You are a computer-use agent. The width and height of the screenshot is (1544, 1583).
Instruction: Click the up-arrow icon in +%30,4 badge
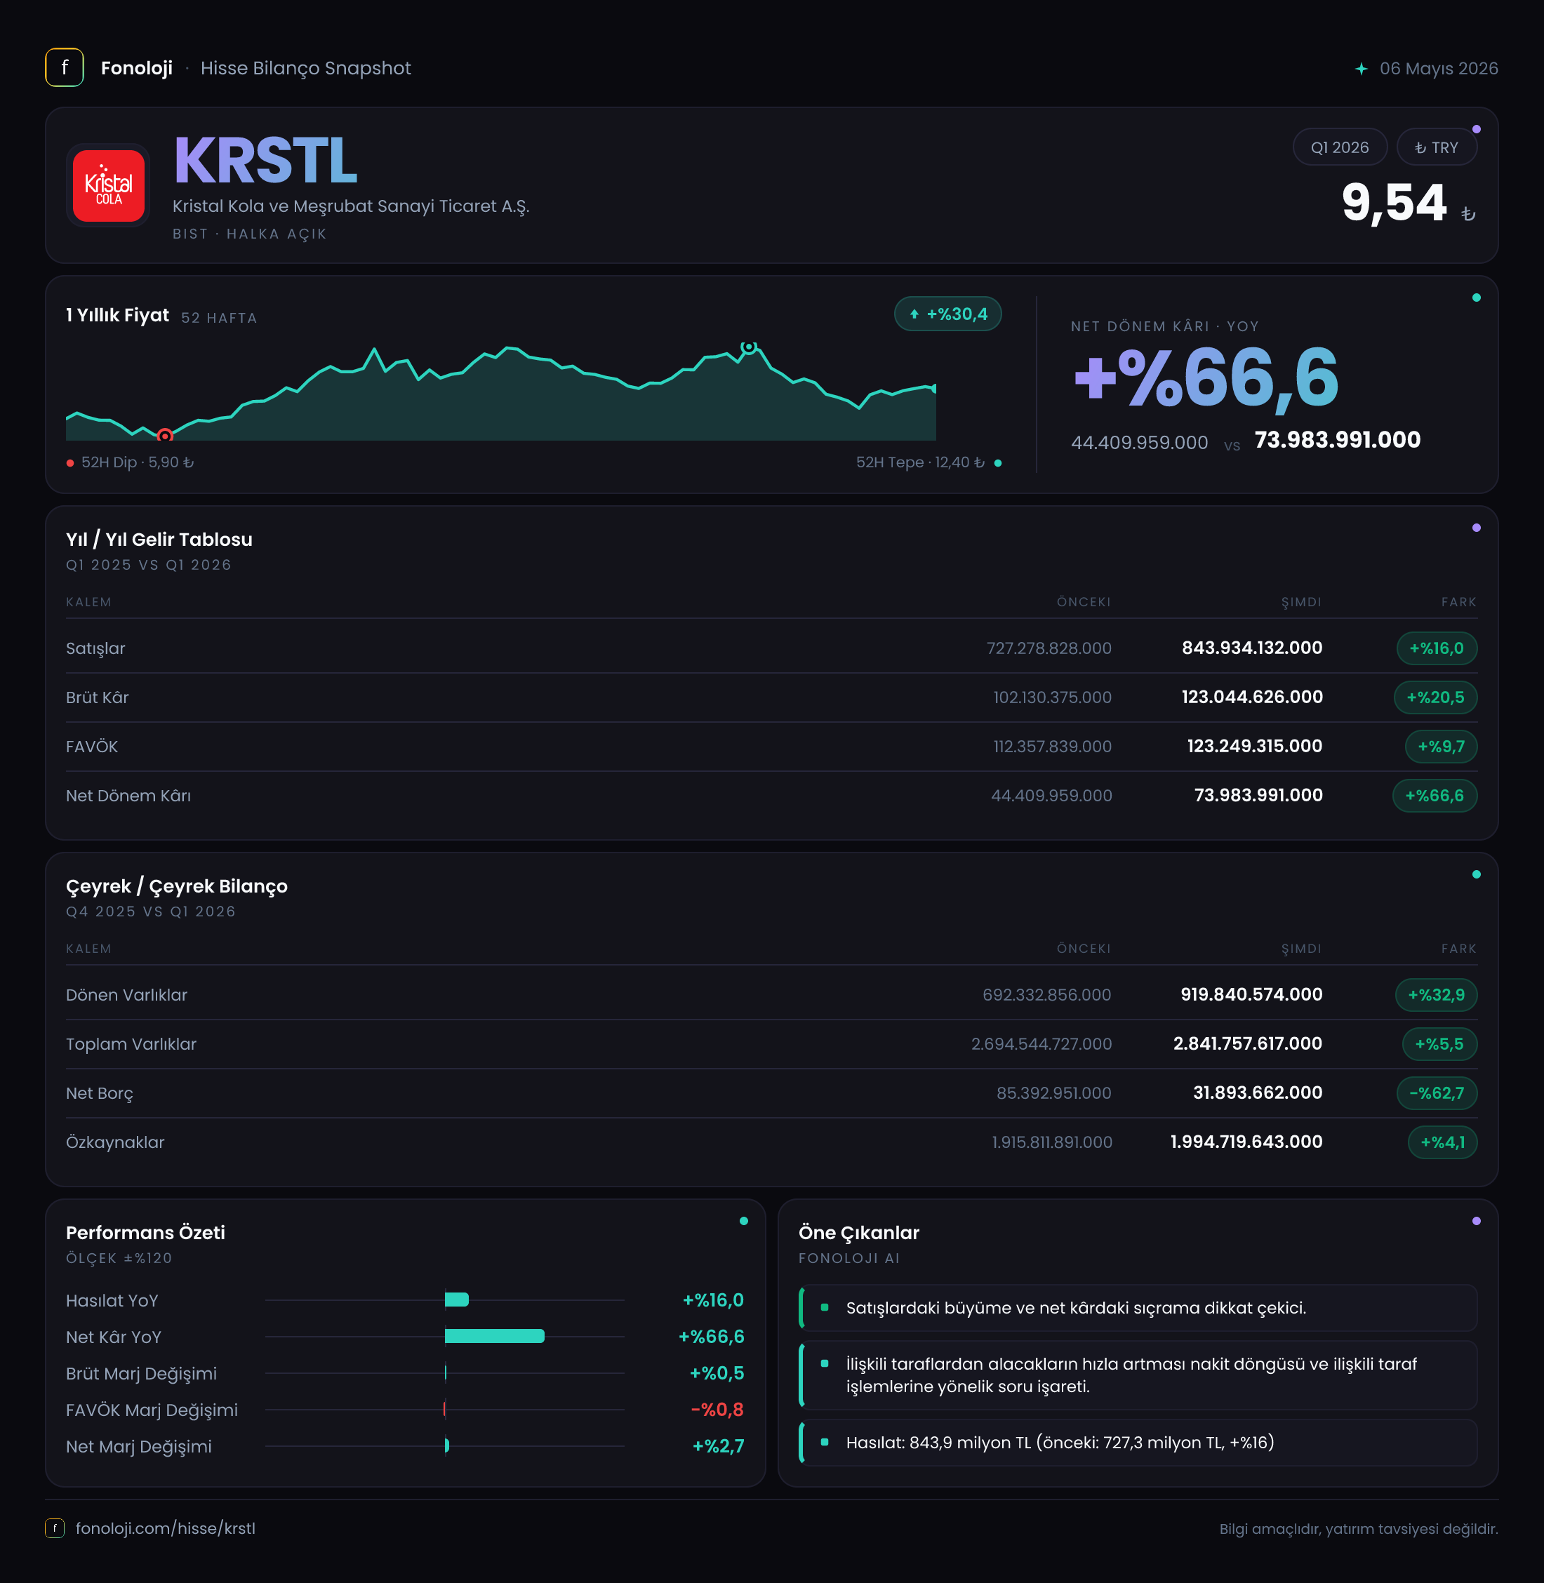(x=914, y=314)
